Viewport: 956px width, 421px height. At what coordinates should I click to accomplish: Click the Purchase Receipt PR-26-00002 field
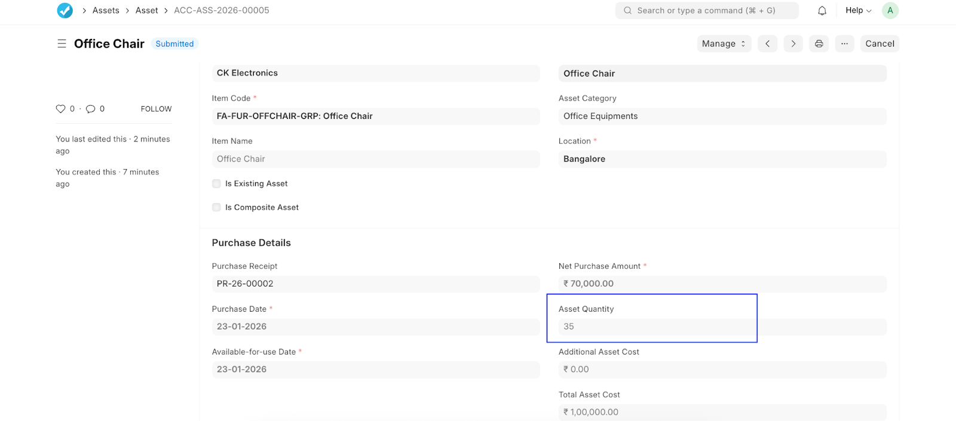375,284
